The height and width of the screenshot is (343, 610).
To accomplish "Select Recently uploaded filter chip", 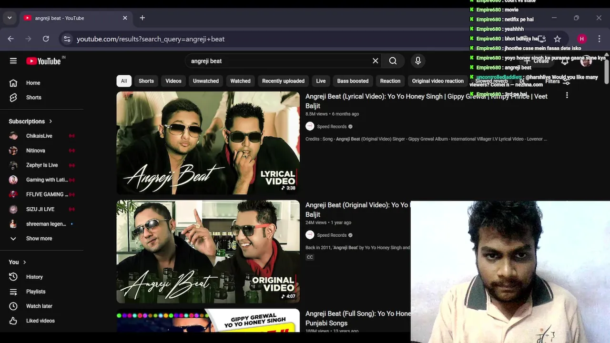I will click(x=283, y=81).
